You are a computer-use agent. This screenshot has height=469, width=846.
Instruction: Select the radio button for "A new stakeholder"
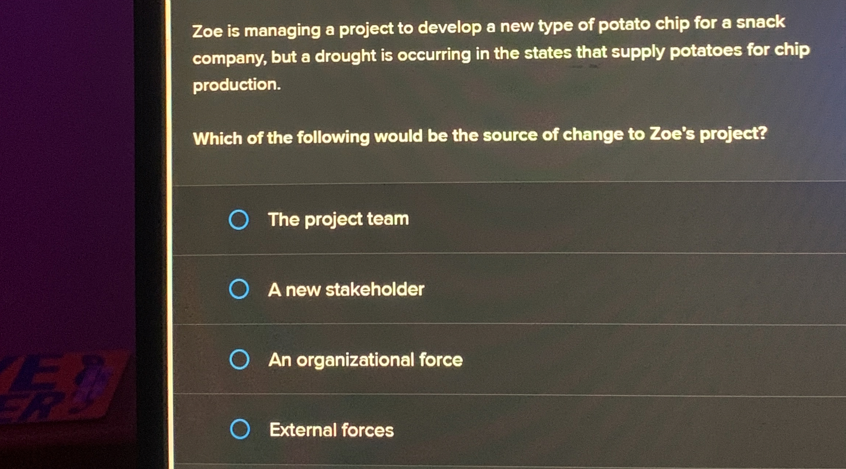coord(240,289)
